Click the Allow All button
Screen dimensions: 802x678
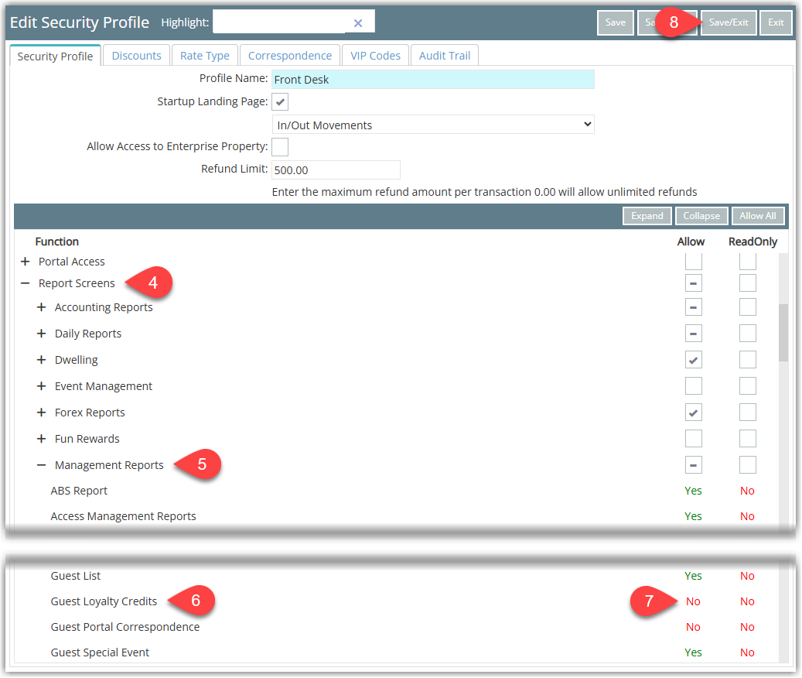[x=757, y=216]
